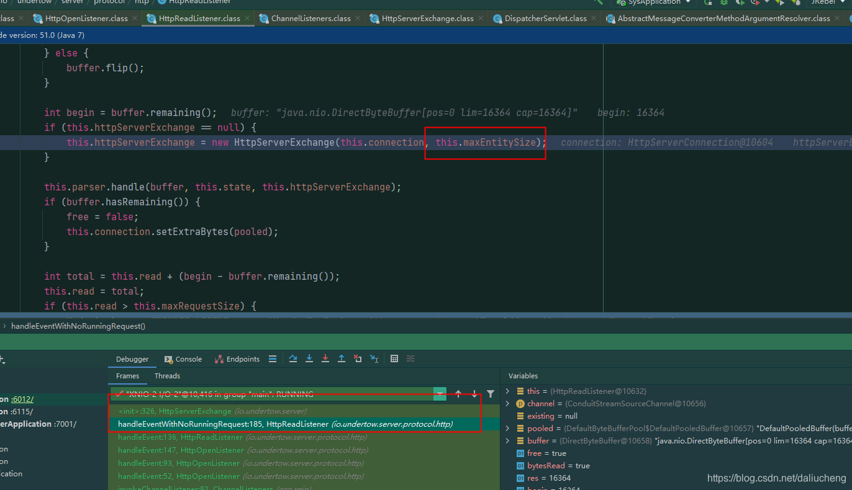
Task: Expand the 'channel' variable node
Action: (x=507, y=403)
